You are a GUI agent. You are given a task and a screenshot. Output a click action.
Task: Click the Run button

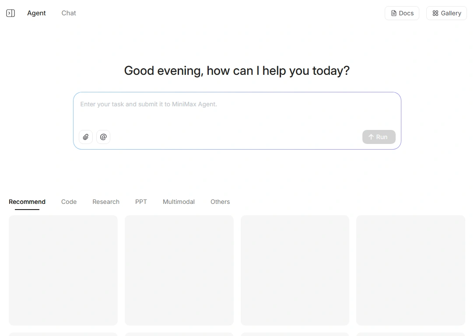pos(379,137)
